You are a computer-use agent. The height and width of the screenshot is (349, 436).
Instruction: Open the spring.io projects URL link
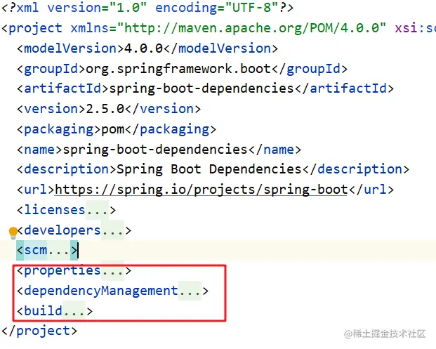pyautogui.click(x=201, y=190)
